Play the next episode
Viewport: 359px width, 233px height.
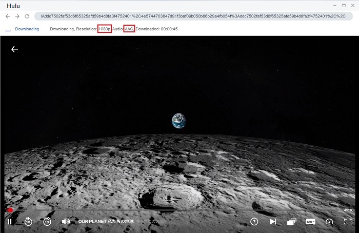273,222
